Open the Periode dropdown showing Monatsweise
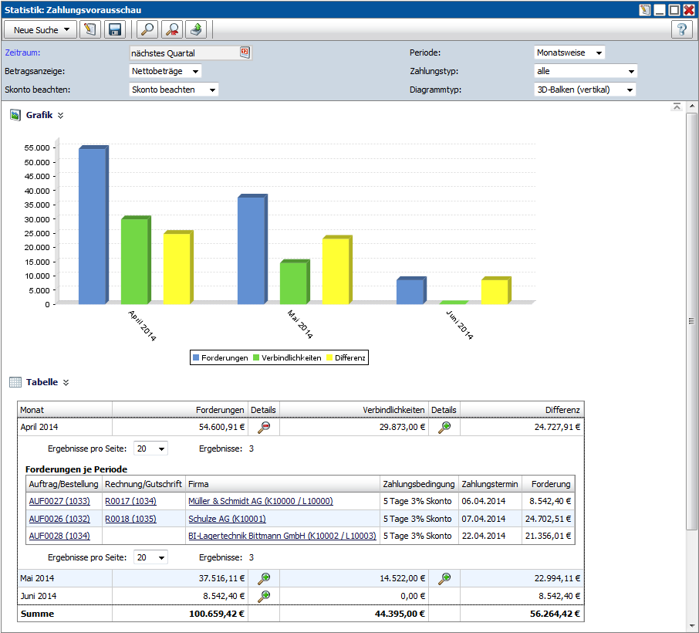The height and width of the screenshot is (633, 699). tap(569, 52)
